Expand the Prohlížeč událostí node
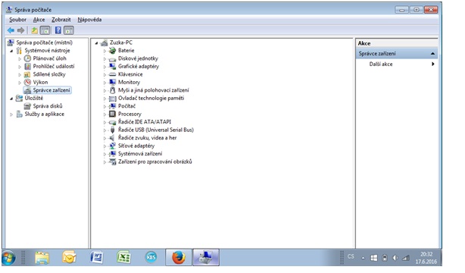 tap(20, 67)
